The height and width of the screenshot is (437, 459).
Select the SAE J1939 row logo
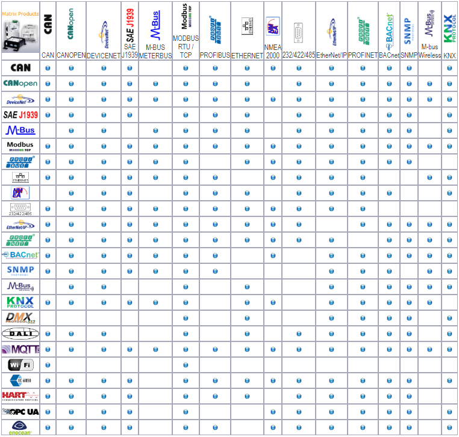point(20,115)
